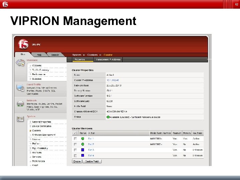
Task: Open Platform under System
Action: [x=36, y=144]
